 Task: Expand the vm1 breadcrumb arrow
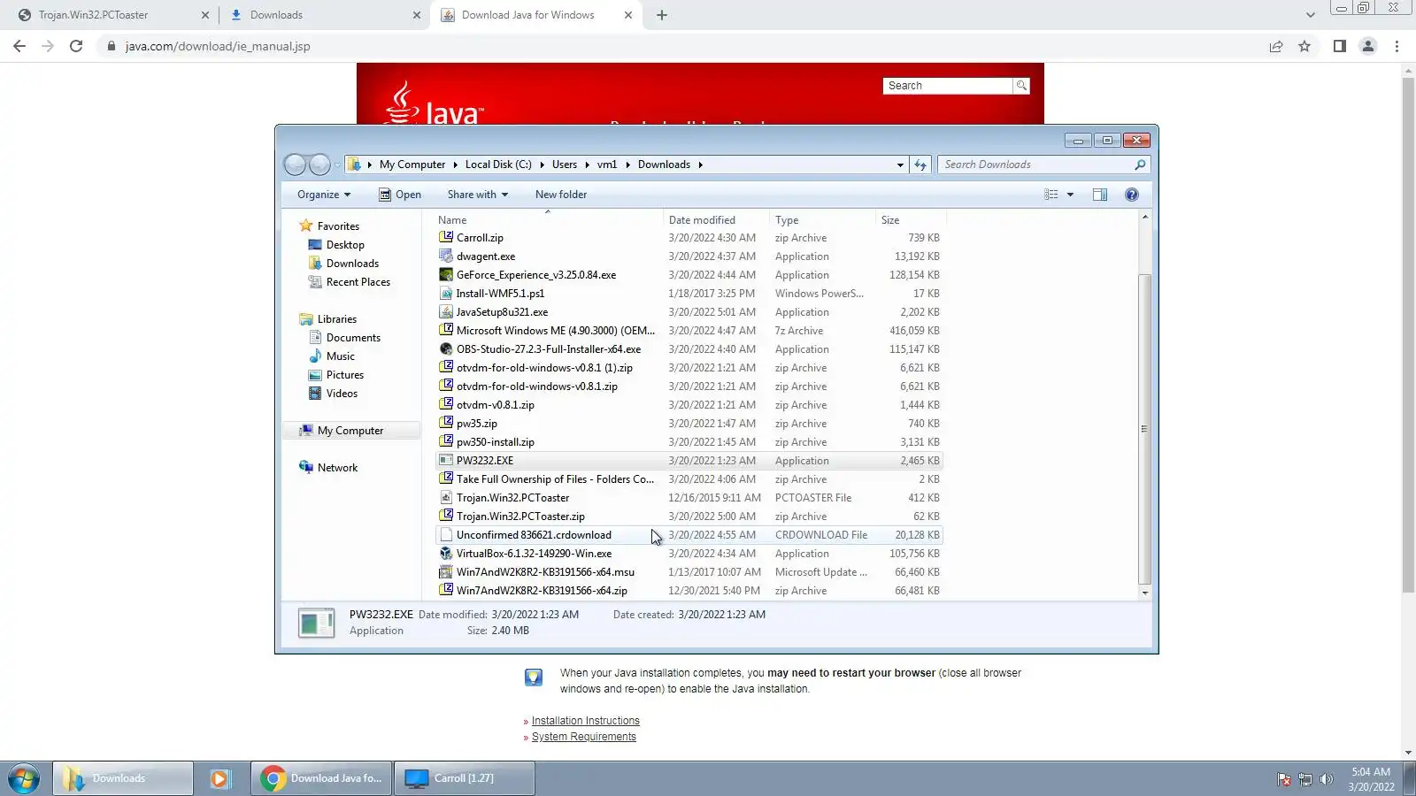click(x=627, y=165)
